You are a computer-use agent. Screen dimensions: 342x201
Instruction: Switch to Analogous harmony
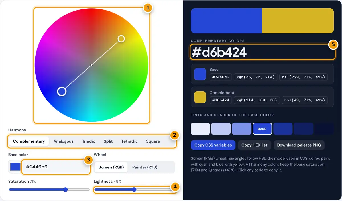pos(63,141)
